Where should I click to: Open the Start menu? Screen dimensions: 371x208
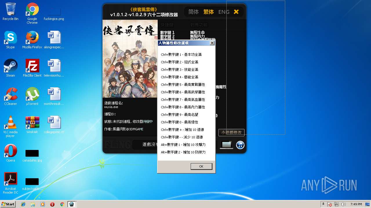[x=8, y=204]
